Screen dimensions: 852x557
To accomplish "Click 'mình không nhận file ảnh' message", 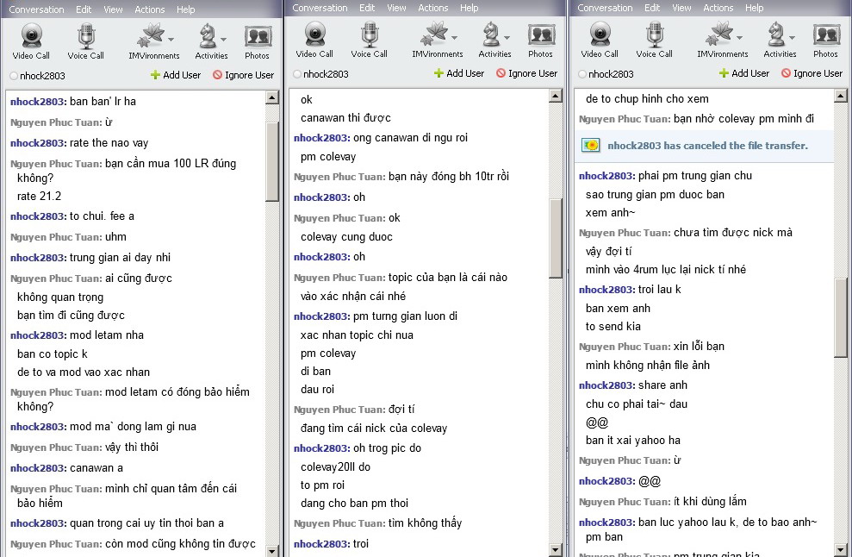I will (x=648, y=366).
